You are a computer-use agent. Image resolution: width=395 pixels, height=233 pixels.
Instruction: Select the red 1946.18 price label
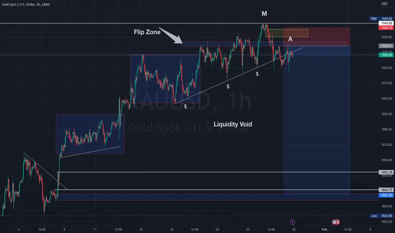(386, 28)
